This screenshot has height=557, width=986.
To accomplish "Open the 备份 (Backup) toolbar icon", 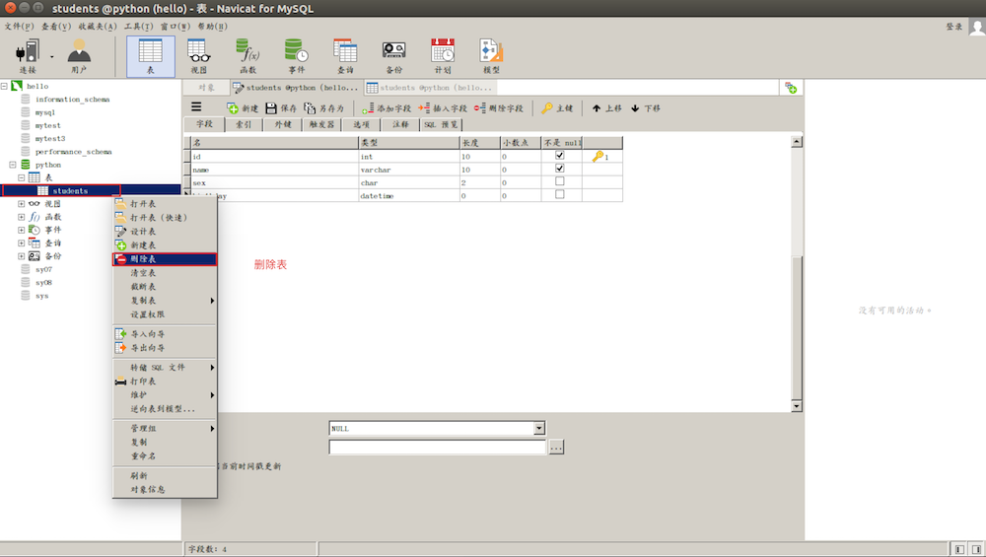I will click(x=394, y=55).
